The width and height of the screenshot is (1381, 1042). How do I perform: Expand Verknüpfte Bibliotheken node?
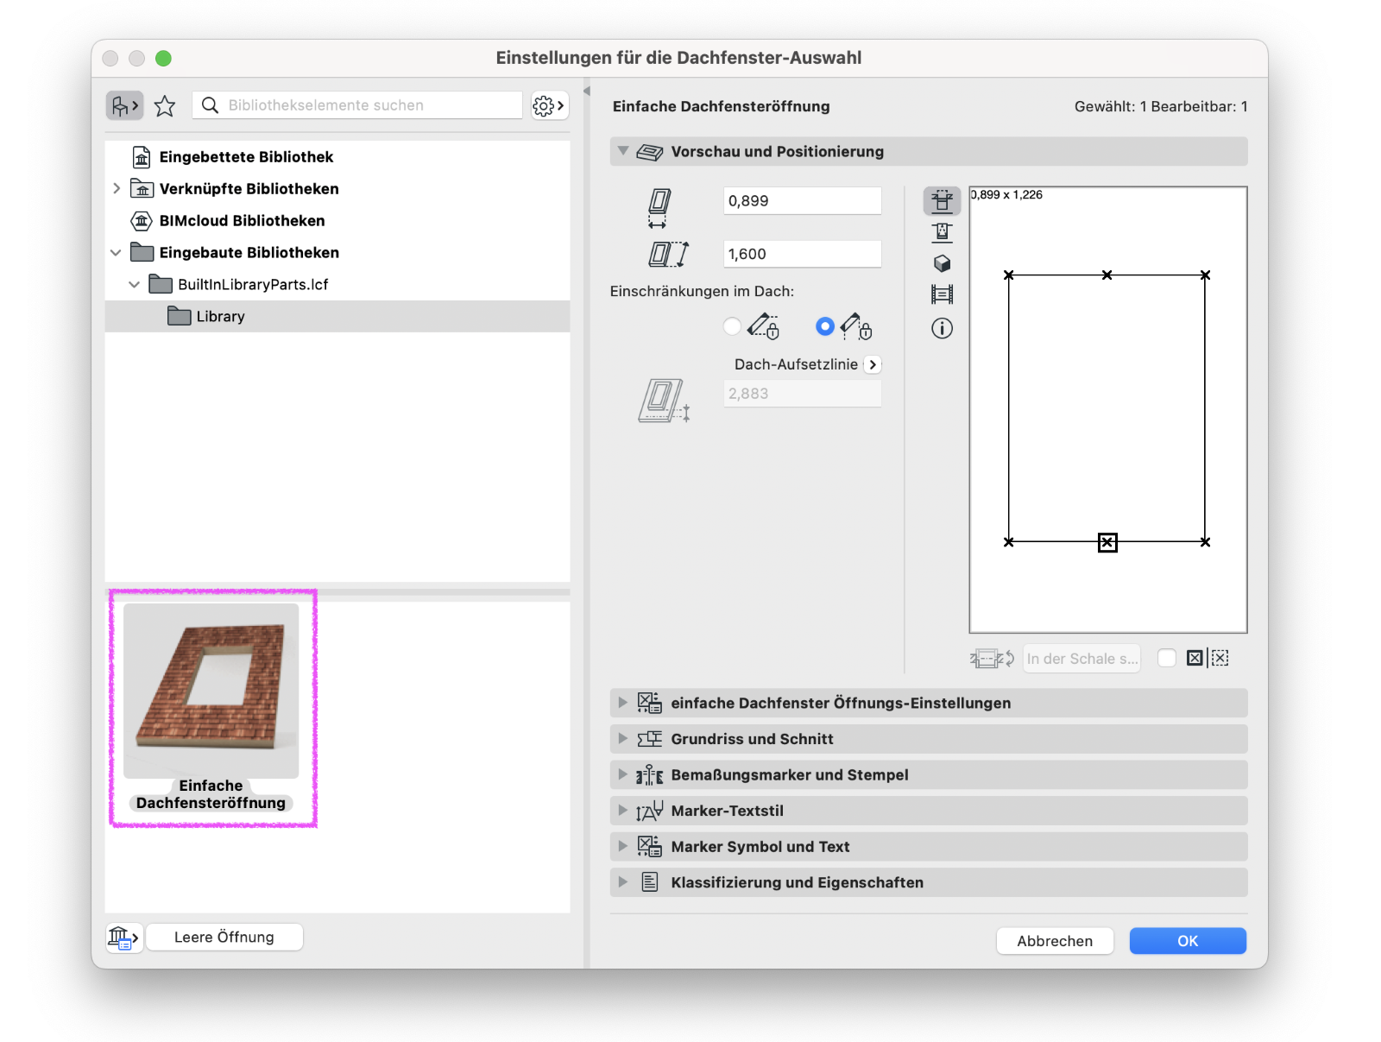pos(117,188)
